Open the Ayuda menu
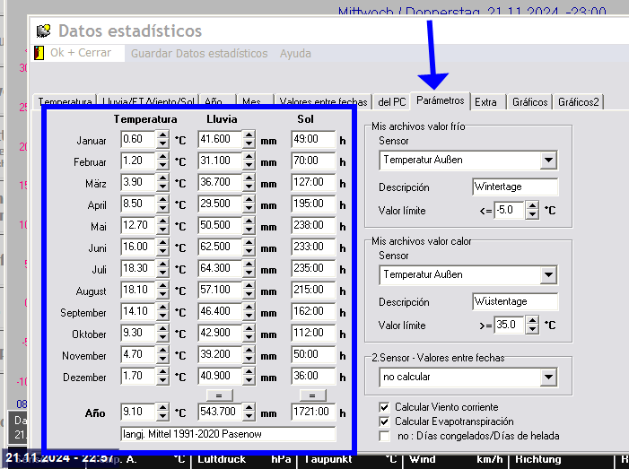This screenshot has width=629, height=469. pos(295,53)
